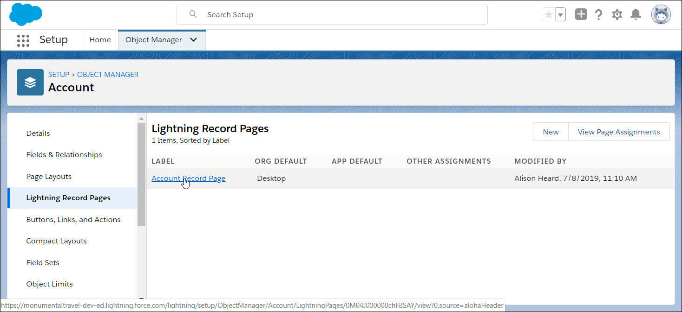The image size is (682, 312).
Task: Open Details in the sidebar
Action: [x=38, y=134]
